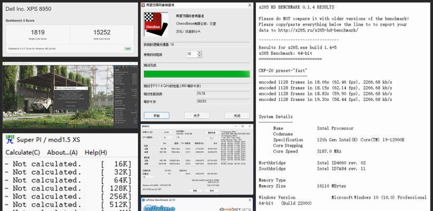The height and width of the screenshot is (211, 433).
Task: Click the left bottom button in 7-Zip benchmark
Action: tap(195, 190)
